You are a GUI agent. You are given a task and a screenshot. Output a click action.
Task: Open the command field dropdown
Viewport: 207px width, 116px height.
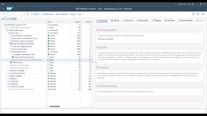pyautogui.click(x=23, y=14)
